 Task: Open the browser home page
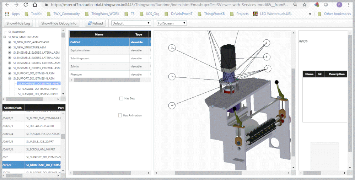pos(34,5)
